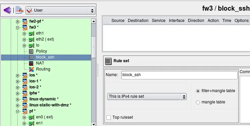Select the fw3 firewall icon

click(25, 27)
